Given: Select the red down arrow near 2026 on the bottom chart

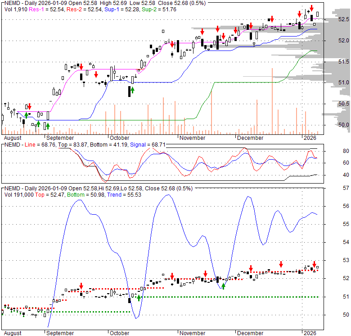Looking at the screenshot, I should (314, 263).
